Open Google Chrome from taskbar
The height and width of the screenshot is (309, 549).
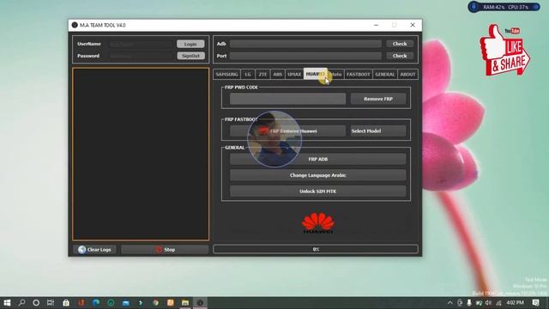[x=155, y=303]
